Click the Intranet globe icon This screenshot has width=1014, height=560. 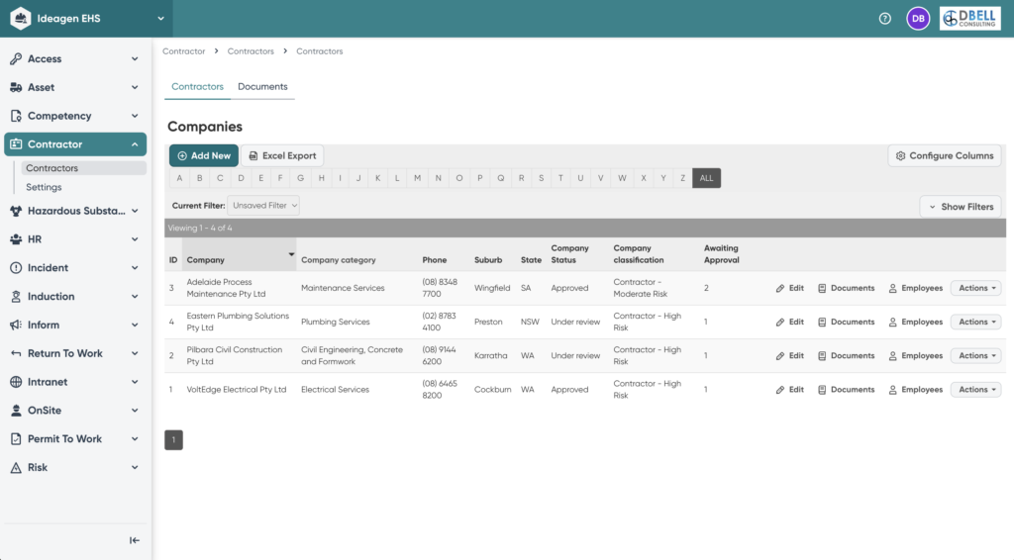point(16,382)
